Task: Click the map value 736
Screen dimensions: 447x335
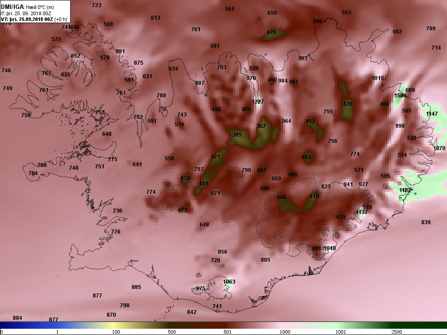Action: [117, 210]
